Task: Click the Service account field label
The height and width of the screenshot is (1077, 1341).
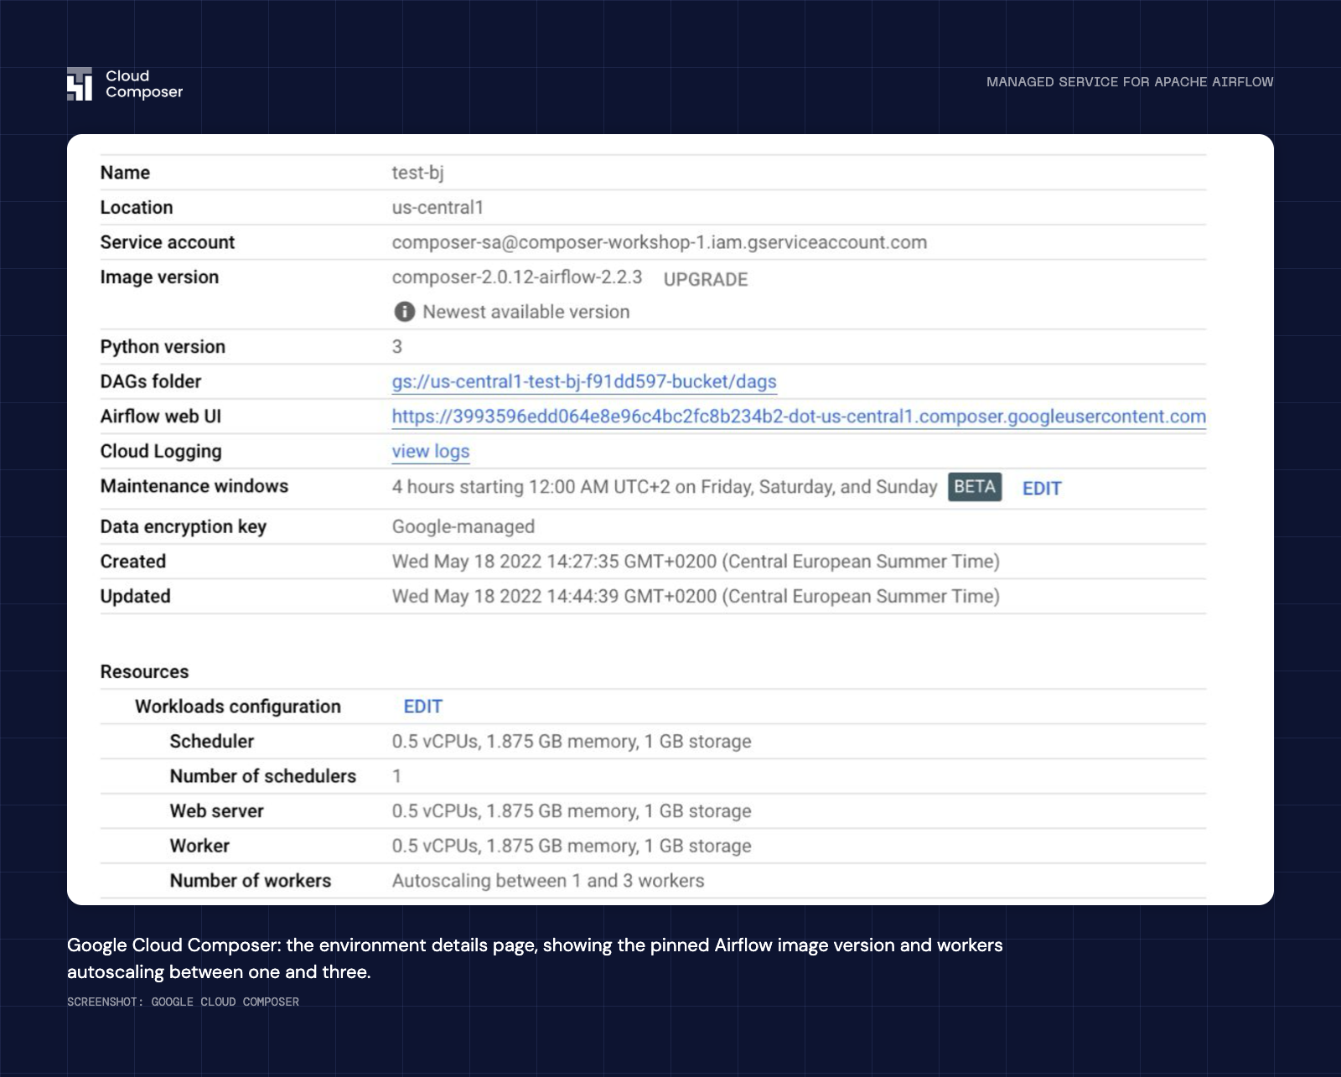Action: click(x=168, y=242)
